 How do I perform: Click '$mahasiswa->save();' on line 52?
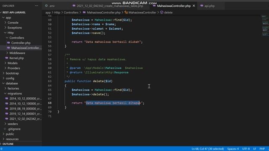88,33
